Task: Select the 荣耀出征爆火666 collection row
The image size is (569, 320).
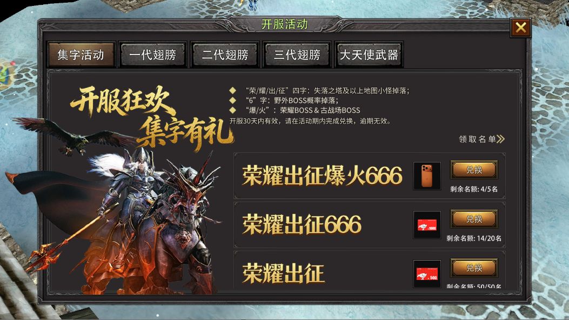Action: coord(370,176)
